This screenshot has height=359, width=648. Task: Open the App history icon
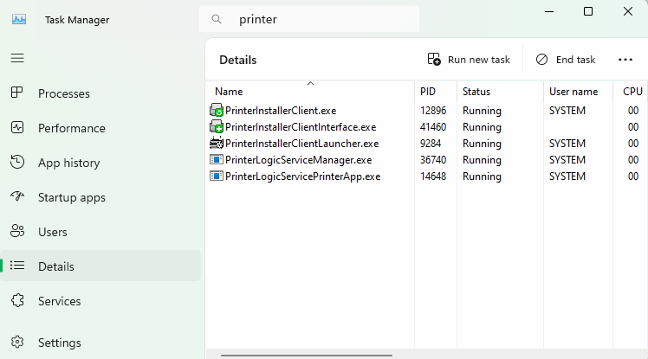click(x=17, y=162)
